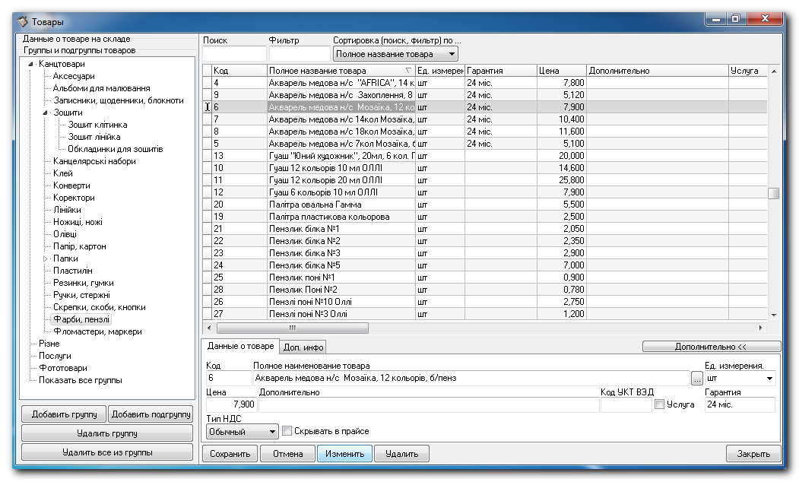
Task: Click the Сохранить button
Action: tap(230, 453)
